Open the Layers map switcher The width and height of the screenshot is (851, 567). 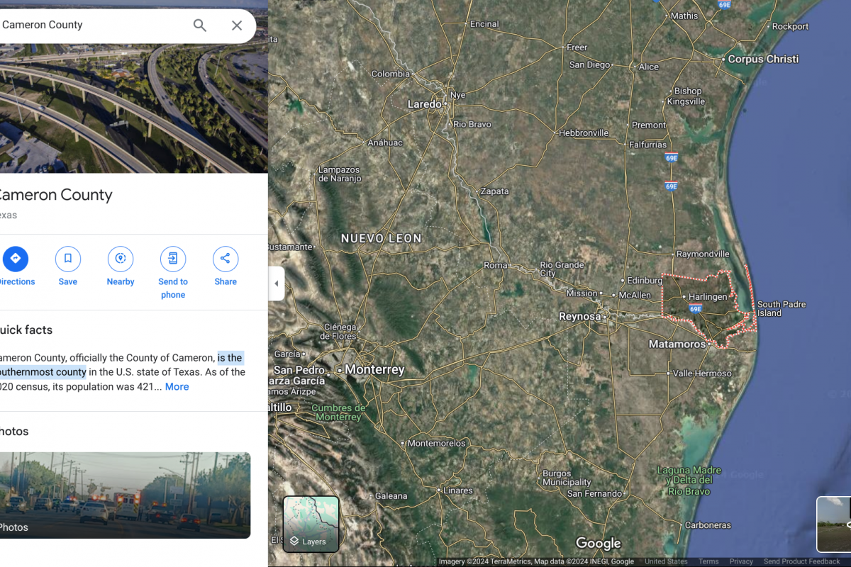click(311, 524)
